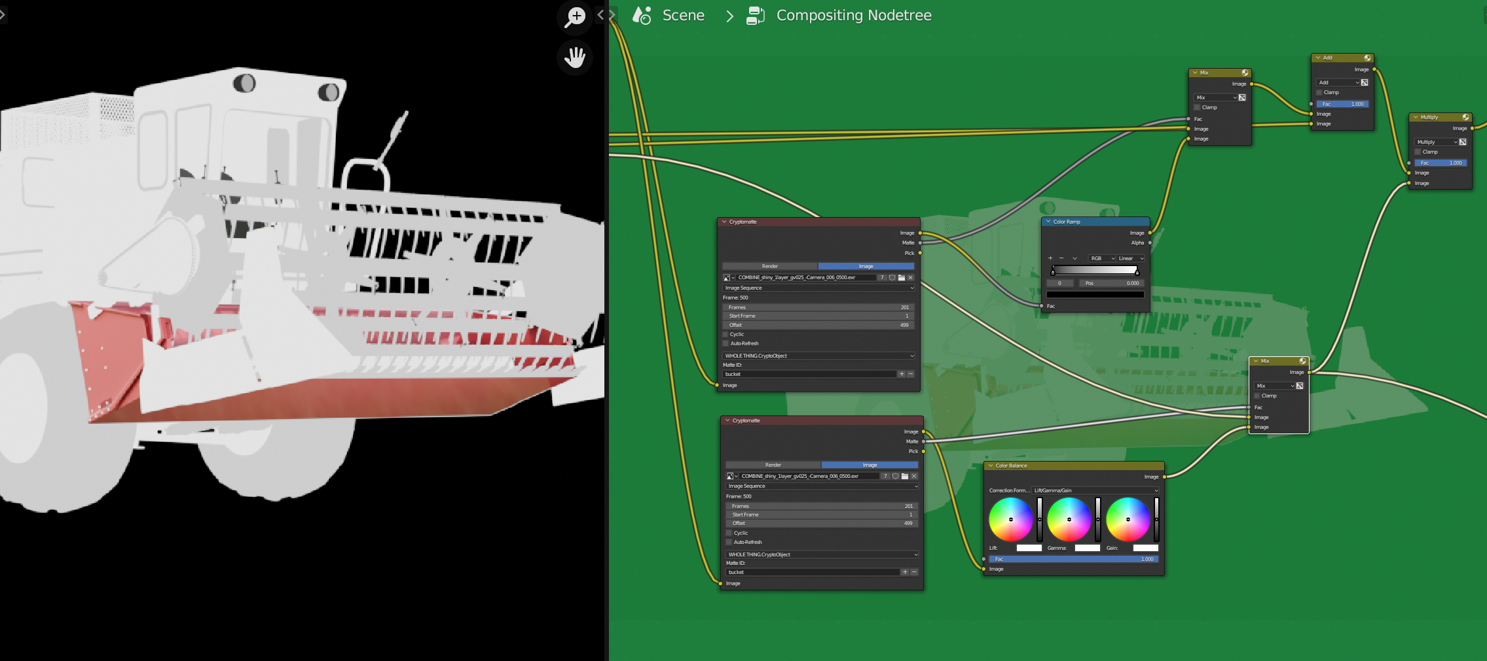Switch to Render source in the Cryptomatte node beside Color Balance
Image resolution: width=1487 pixels, height=661 pixels.
click(773, 465)
